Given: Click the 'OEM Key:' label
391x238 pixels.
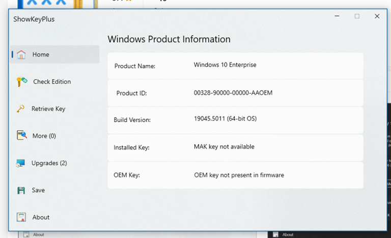Looking at the screenshot, I should coord(127,175).
